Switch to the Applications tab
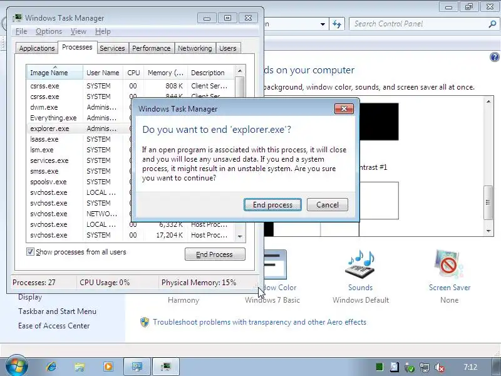Image resolution: width=501 pixels, height=376 pixels. coord(37,48)
